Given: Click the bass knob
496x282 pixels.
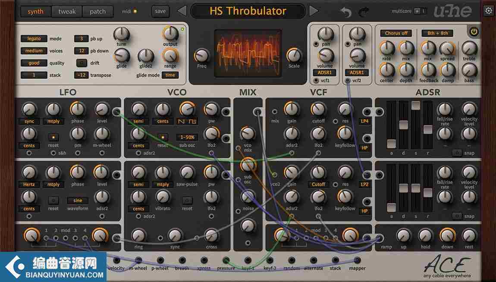Looking at the screenshot, I should pos(469,70).
